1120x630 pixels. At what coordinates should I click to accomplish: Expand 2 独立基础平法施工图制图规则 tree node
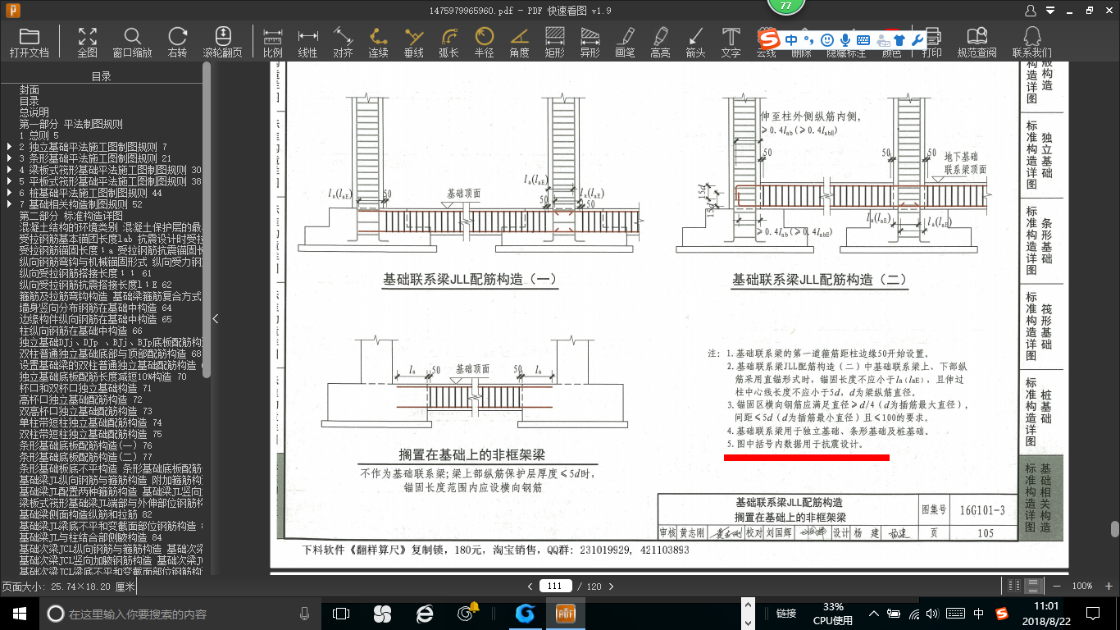tap(9, 147)
